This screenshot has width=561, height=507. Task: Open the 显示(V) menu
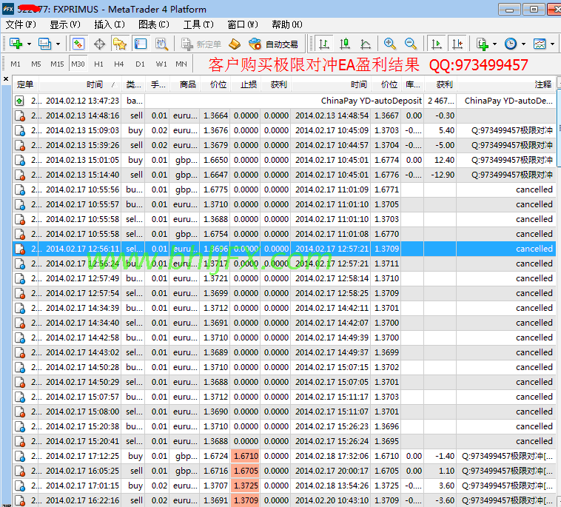pyautogui.click(x=64, y=24)
